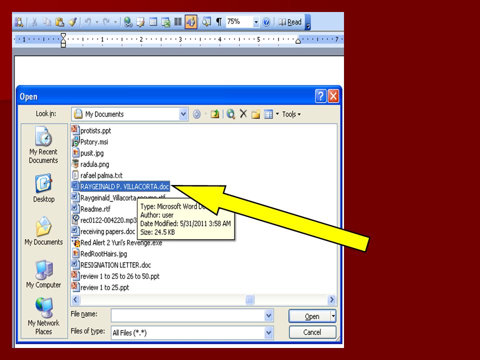Select the file Readme.rtf
480x360 pixels.
91,209
